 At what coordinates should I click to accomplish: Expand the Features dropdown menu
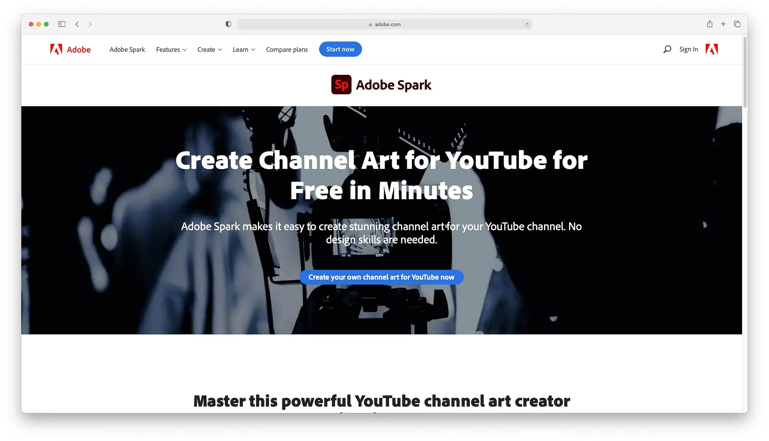pos(171,48)
